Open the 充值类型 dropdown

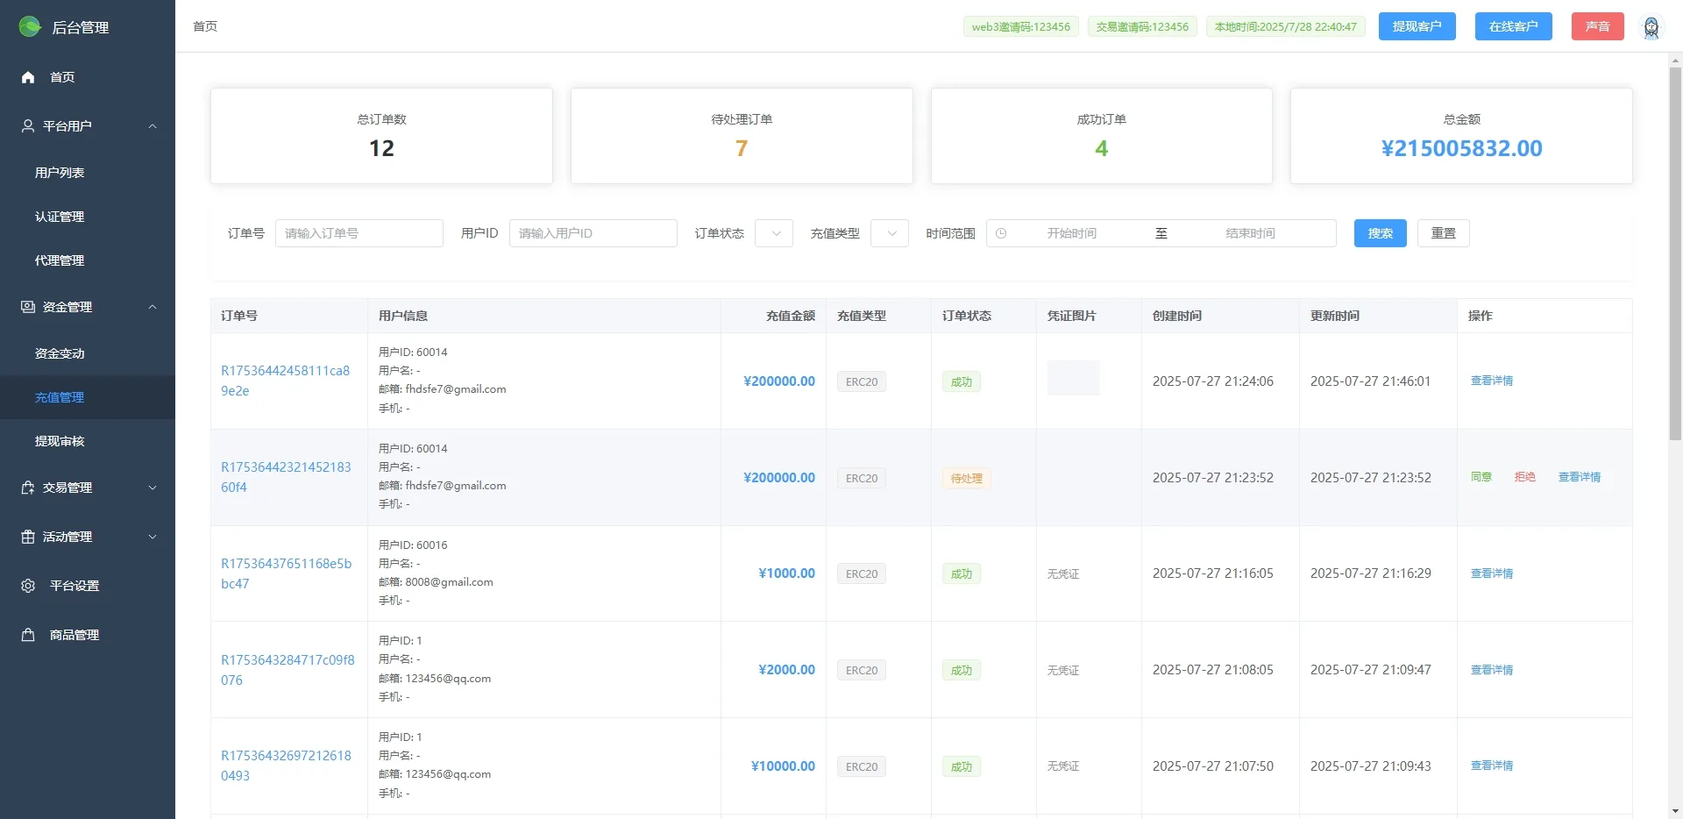tap(889, 233)
